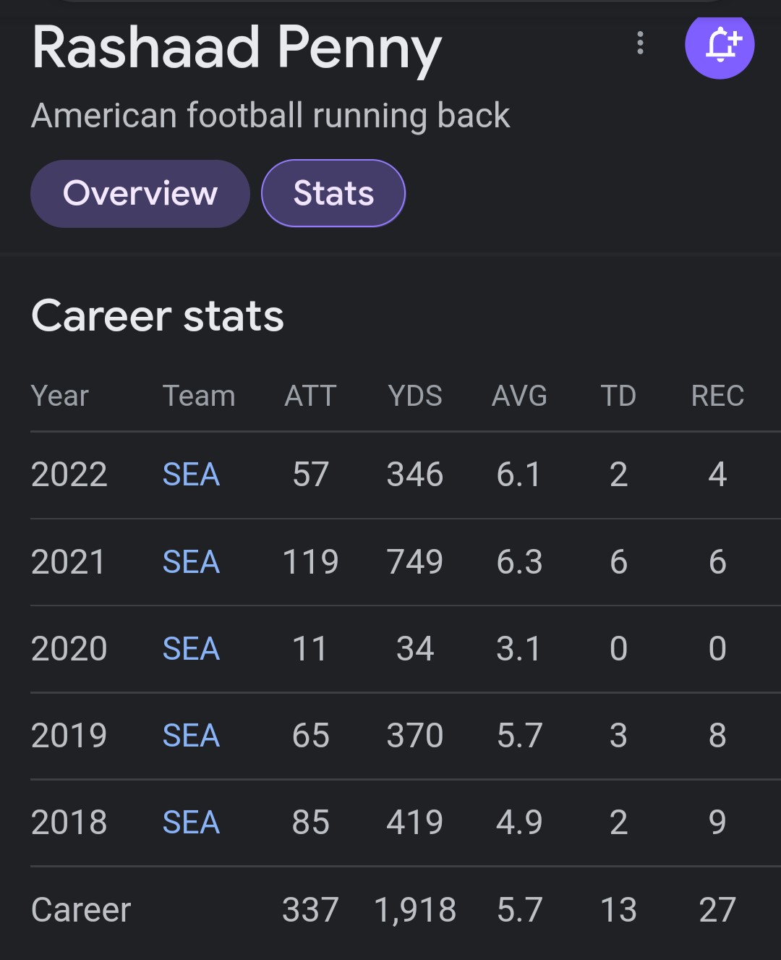Click the Year column header

(x=60, y=396)
